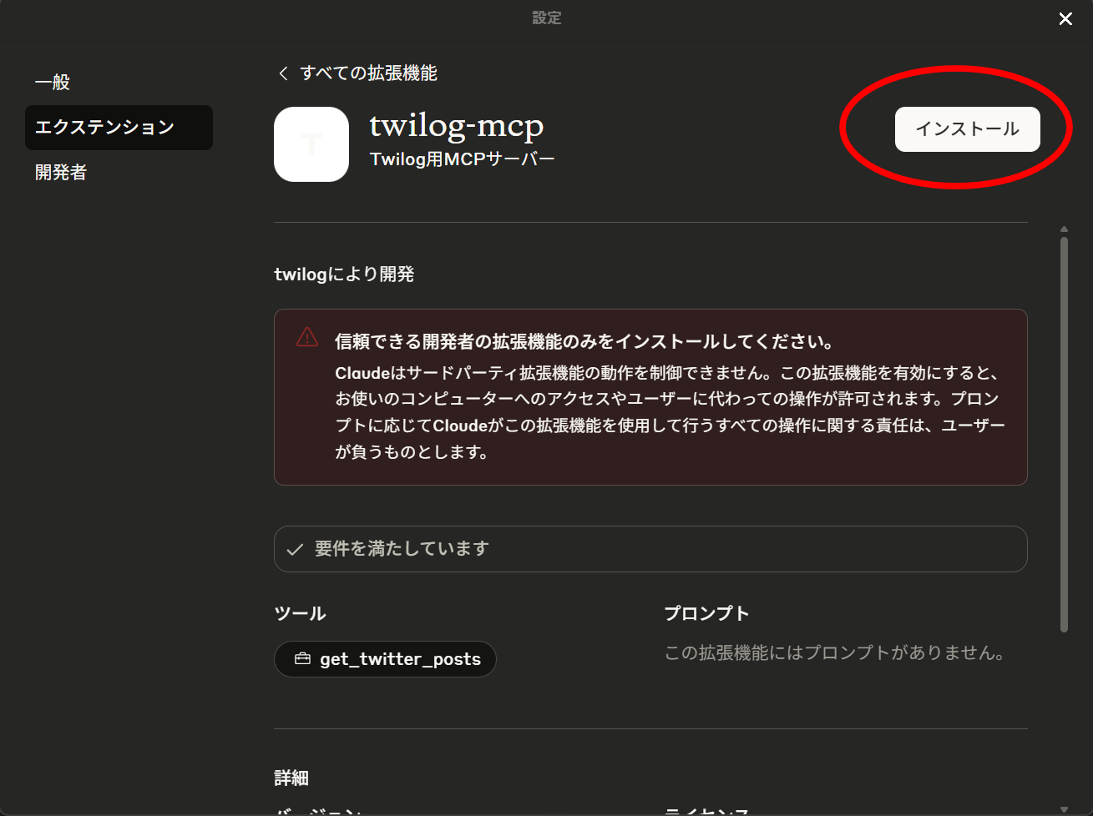The height and width of the screenshot is (816, 1093).
Task: Click the 詳細 section heading
Action: pos(291,778)
